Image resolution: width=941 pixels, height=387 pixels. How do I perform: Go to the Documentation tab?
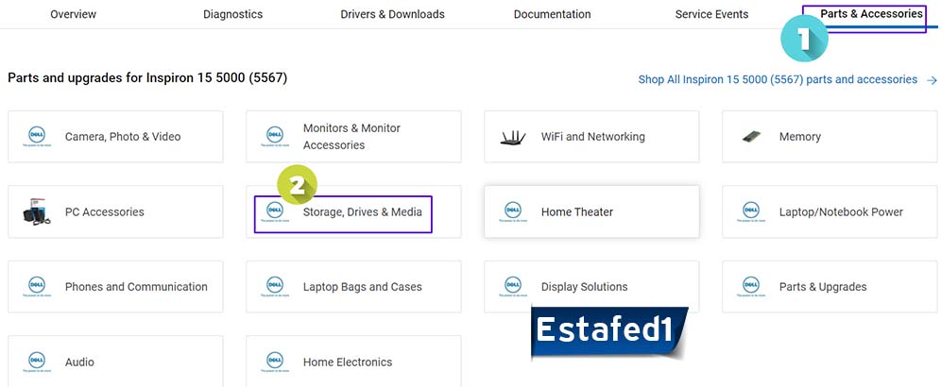pos(552,14)
